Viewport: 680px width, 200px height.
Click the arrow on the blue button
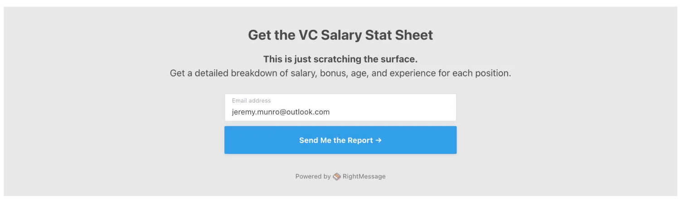[x=379, y=140]
